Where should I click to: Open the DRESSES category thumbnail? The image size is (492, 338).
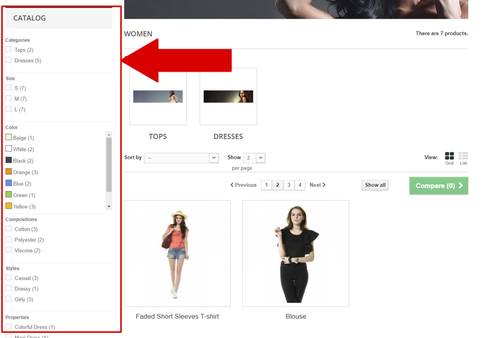click(228, 96)
